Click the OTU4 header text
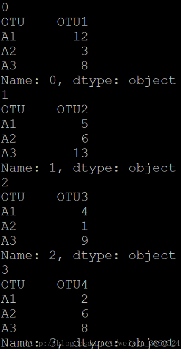Viewport: 181px width, 349px height. pyautogui.click(x=72, y=284)
